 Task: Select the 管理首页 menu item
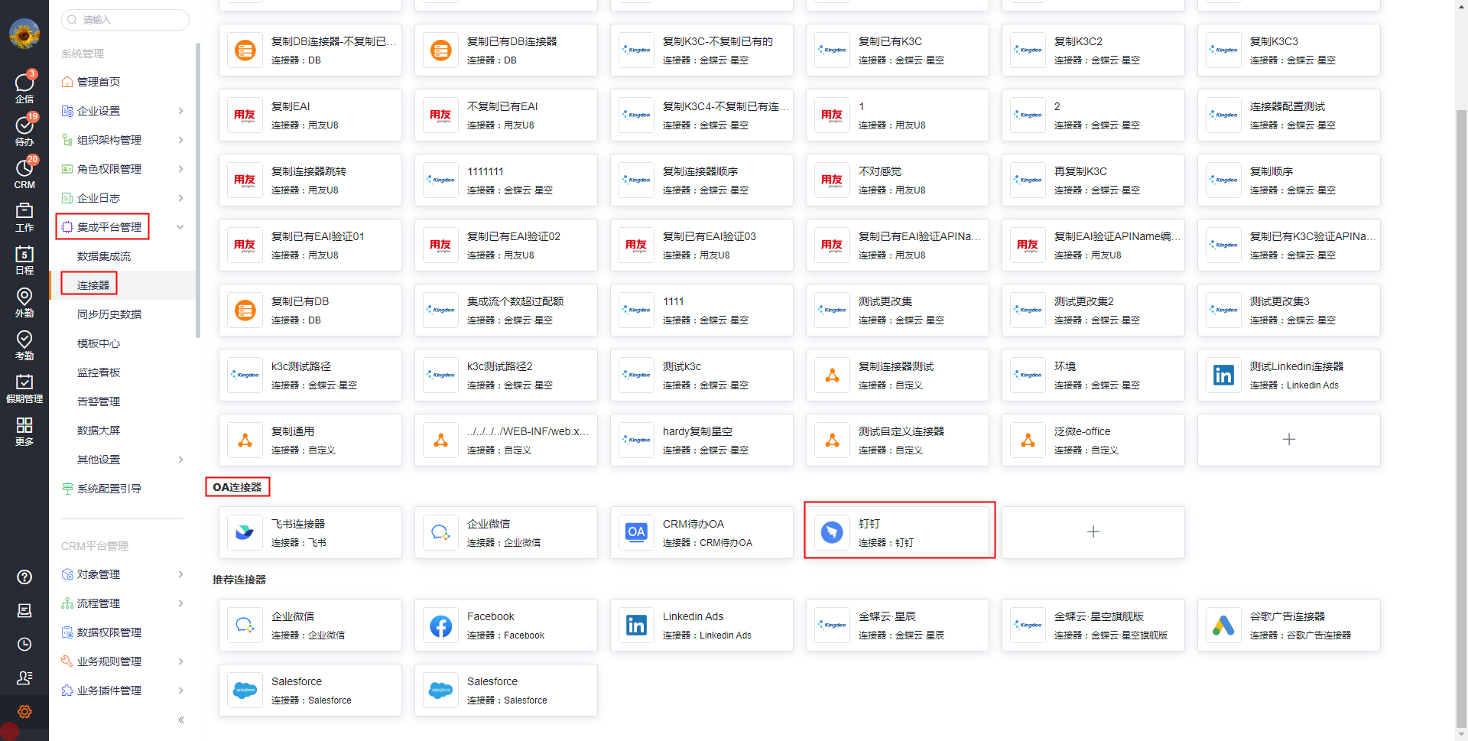pyautogui.click(x=122, y=82)
